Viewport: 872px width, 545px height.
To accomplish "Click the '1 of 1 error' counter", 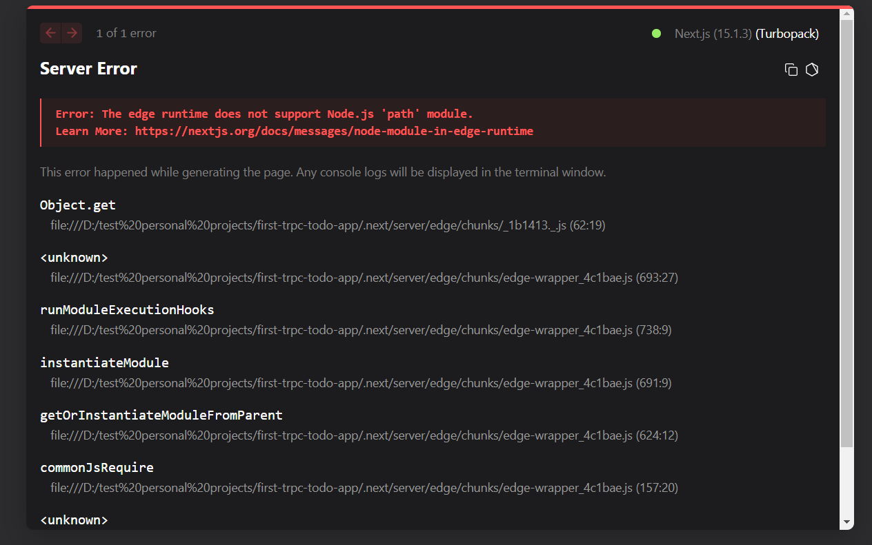I will 126,33.
